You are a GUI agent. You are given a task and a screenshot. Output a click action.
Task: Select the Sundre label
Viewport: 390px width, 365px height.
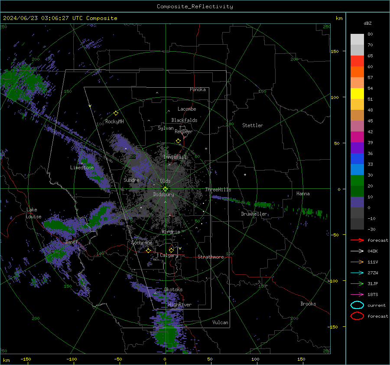pos(131,180)
